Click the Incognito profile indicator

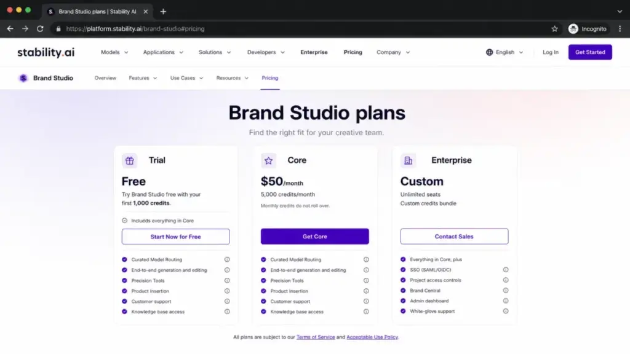pyautogui.click(x=588, y=29)
